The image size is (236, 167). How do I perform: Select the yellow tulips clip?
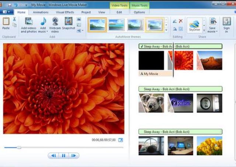(x=209, y=146)
